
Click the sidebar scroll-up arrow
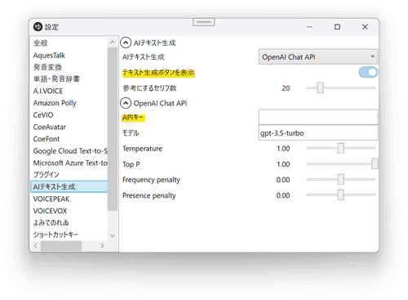(113, 43)
